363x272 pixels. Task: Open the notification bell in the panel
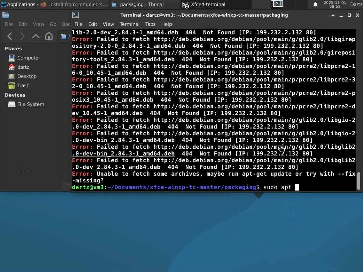315,4
